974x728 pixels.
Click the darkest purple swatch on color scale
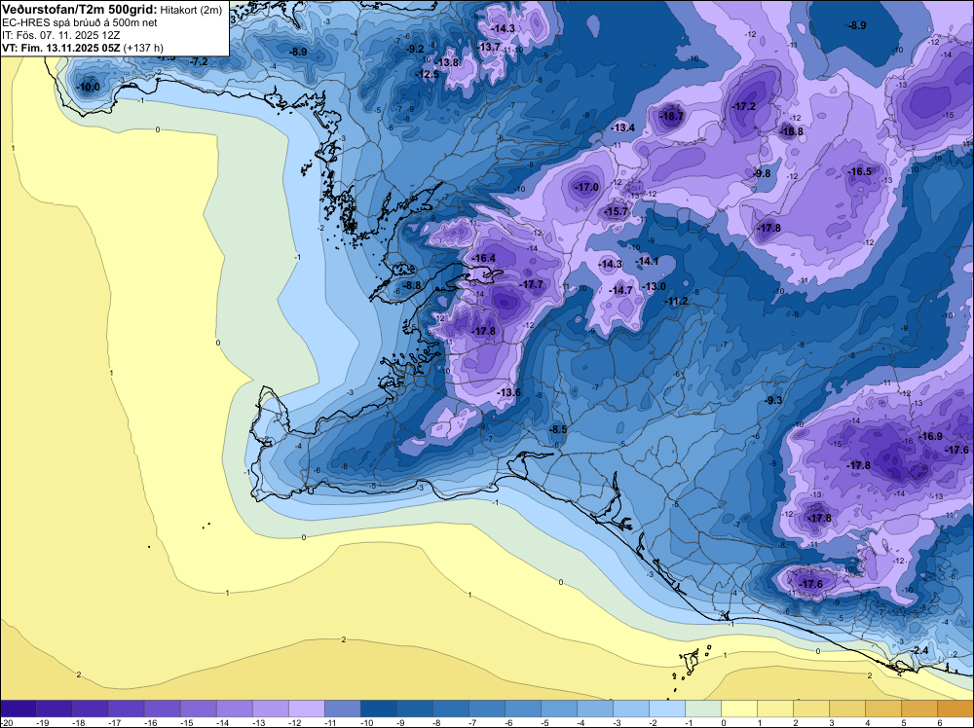click(18, 709)
